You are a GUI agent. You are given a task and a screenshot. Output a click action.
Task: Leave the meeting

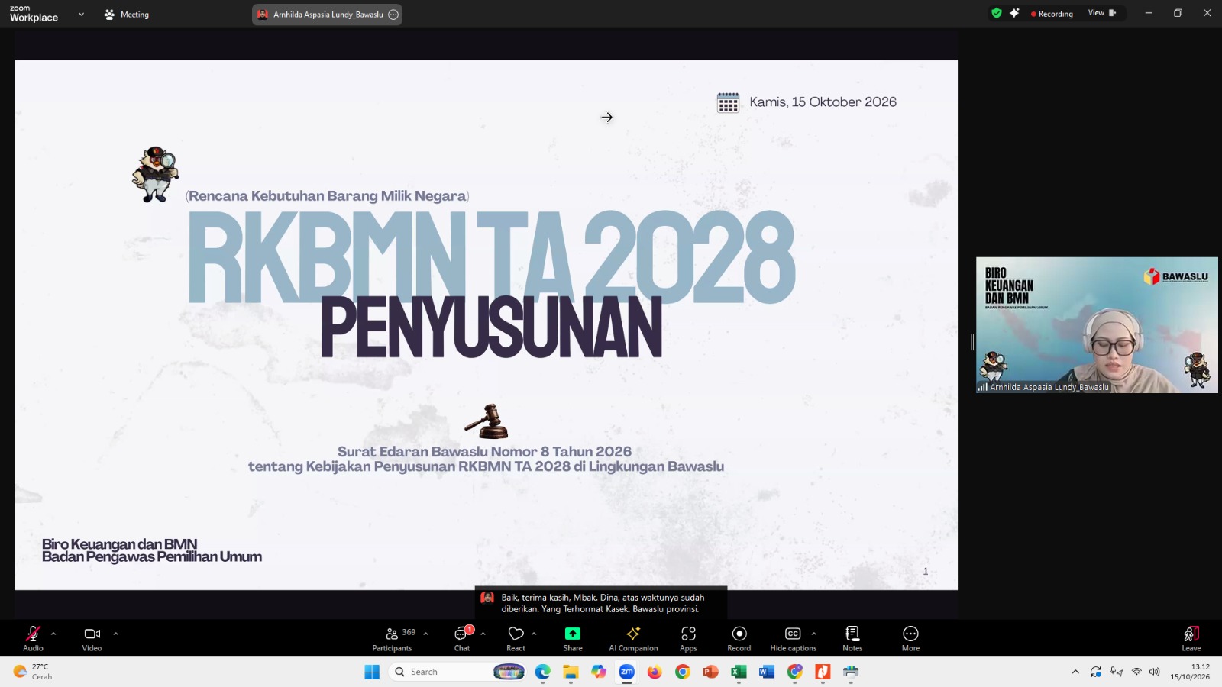[x=1191, y=638]
